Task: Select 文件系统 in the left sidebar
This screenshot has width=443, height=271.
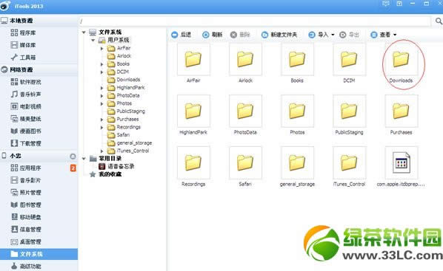Action: [x=39, y=254]
